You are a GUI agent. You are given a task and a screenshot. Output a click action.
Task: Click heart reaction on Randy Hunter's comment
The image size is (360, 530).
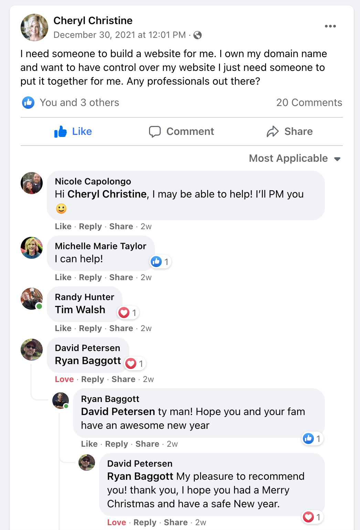point(124,312)
